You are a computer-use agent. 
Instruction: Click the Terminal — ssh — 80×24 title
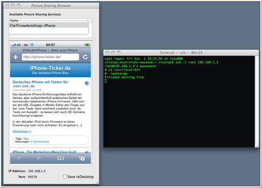[x=181, y=52]
